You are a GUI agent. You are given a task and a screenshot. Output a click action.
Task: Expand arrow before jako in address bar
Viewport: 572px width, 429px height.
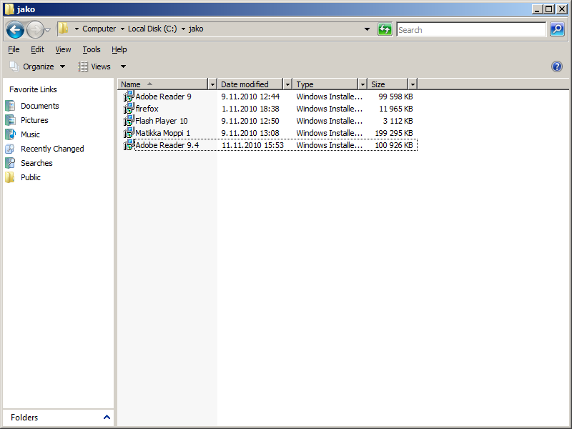pyautogui.click(x=183, y=29)
